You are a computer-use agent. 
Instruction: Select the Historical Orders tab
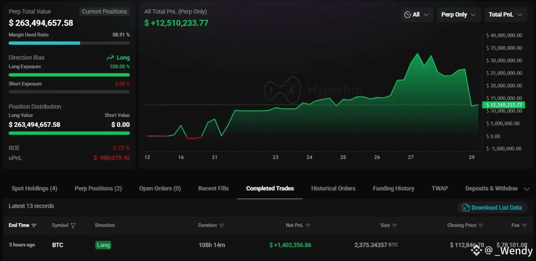(x=333, y=188)
